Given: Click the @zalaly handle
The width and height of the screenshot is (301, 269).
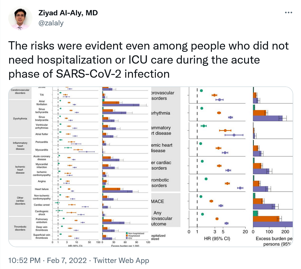Looking at the screenshot, I should (51, 23).
